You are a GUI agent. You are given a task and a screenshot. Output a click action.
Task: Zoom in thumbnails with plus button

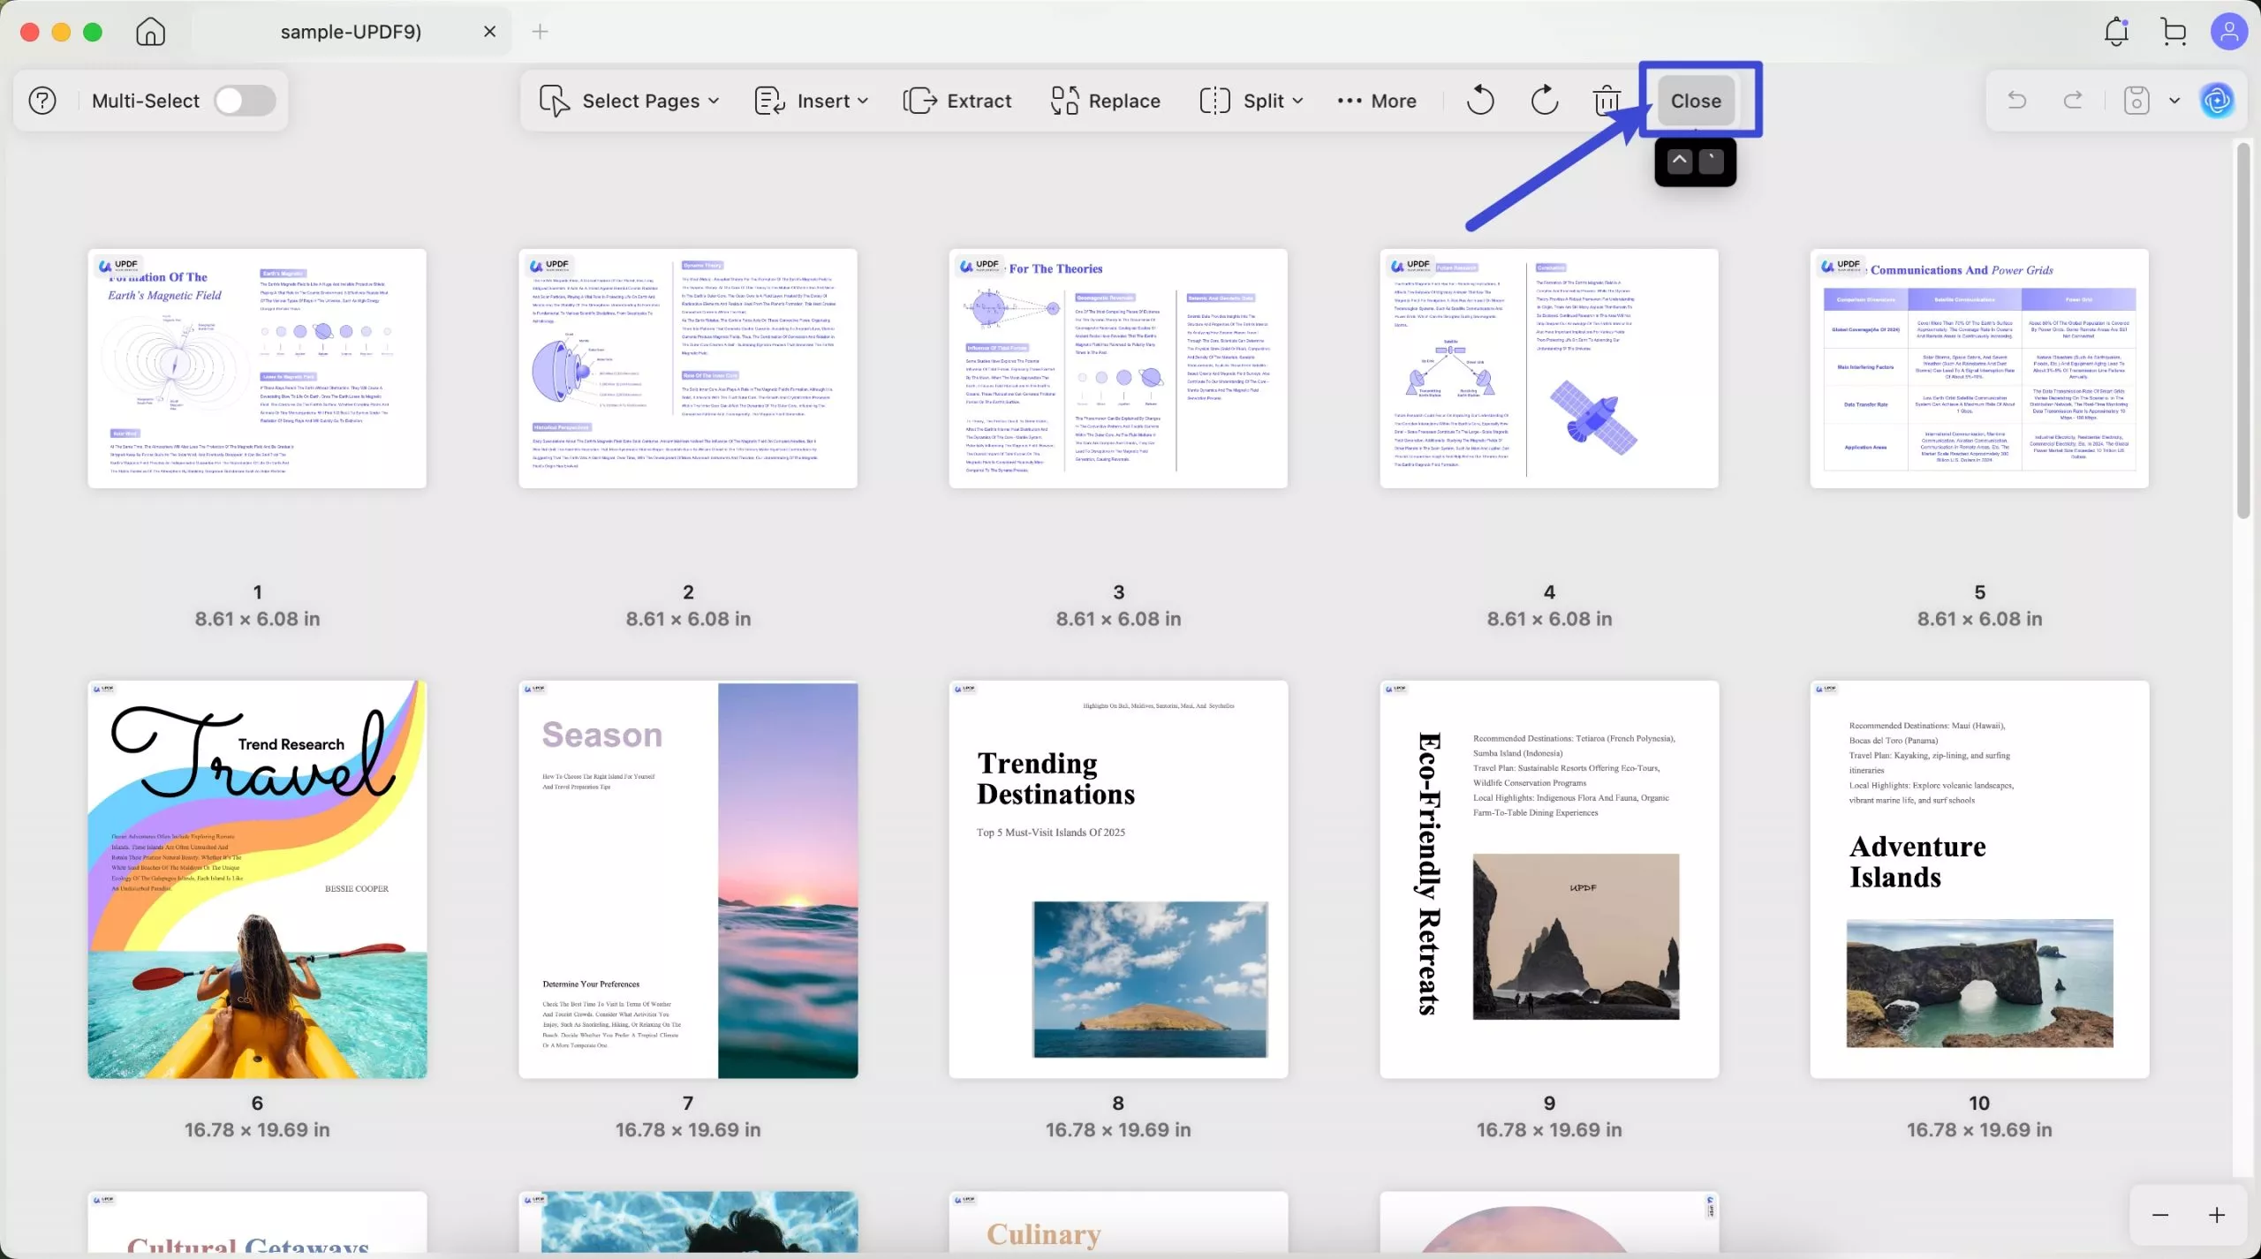(x=2217, y=1215)
